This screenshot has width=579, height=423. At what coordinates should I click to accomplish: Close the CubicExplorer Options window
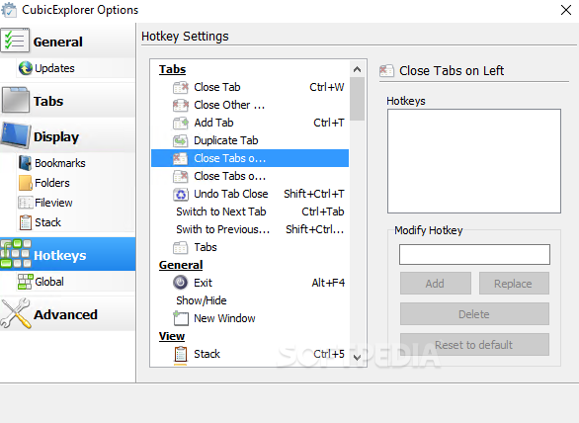[566, 10]
